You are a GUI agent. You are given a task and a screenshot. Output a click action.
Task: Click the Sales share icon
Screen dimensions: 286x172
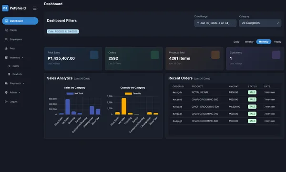(9, 66)
